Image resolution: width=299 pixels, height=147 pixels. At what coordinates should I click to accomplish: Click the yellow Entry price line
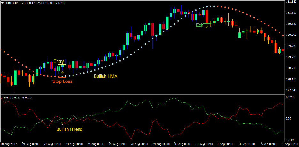62,65
